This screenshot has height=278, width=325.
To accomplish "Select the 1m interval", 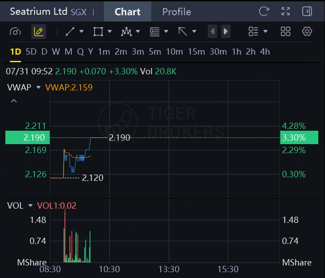I will [104, 52].
